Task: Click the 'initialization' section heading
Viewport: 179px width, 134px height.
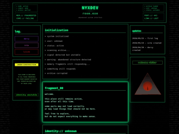Action: point(56,30)
